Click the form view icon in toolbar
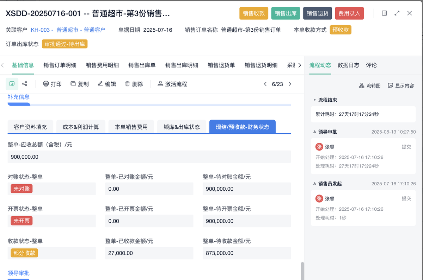Viewport: 423px width, 280px height. (x=12, y=84)
